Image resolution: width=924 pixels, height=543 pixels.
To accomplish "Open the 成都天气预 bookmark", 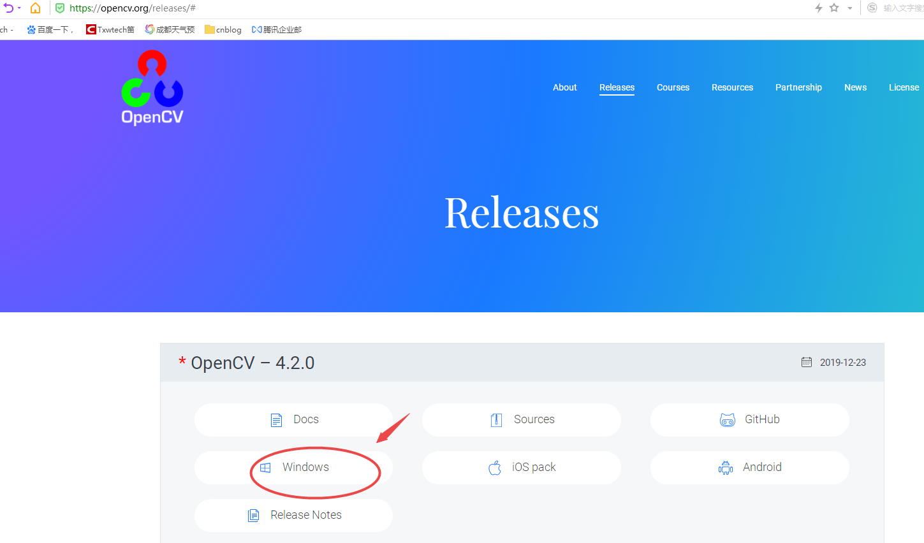I will [170, 29].
